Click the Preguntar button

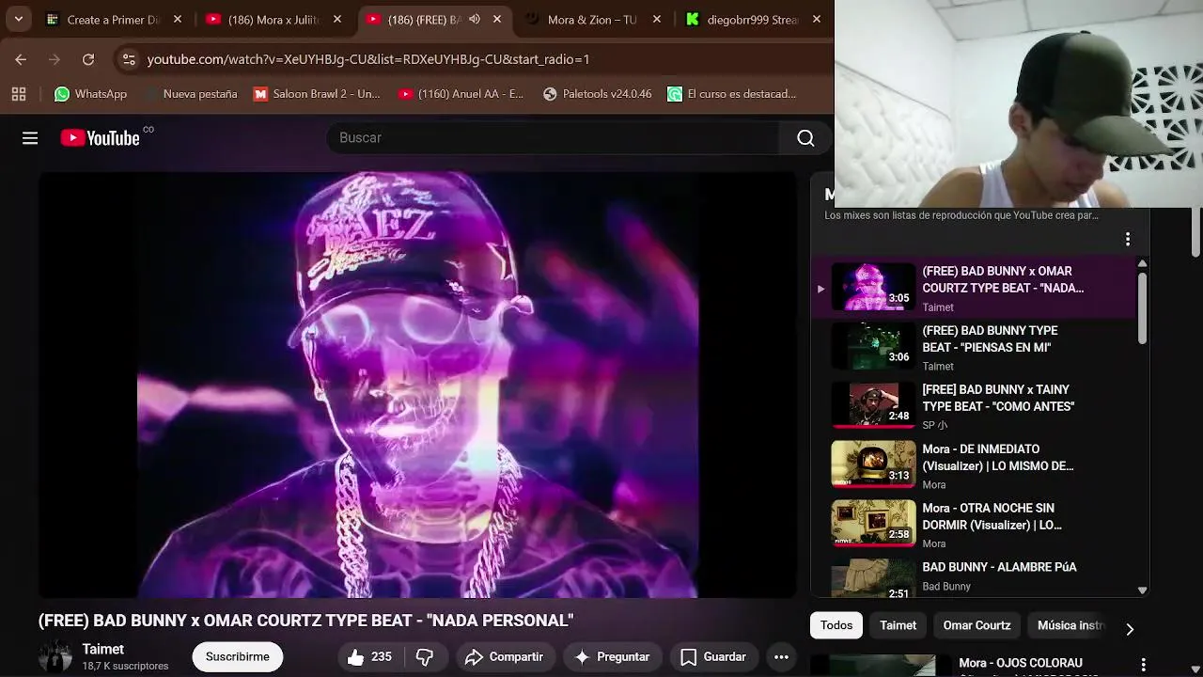pyautogui.click(x=612, y=656)
